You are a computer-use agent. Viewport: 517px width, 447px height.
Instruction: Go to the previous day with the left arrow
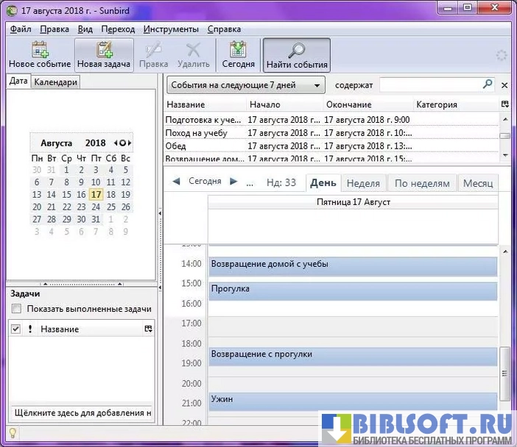(x=176, y=182)
